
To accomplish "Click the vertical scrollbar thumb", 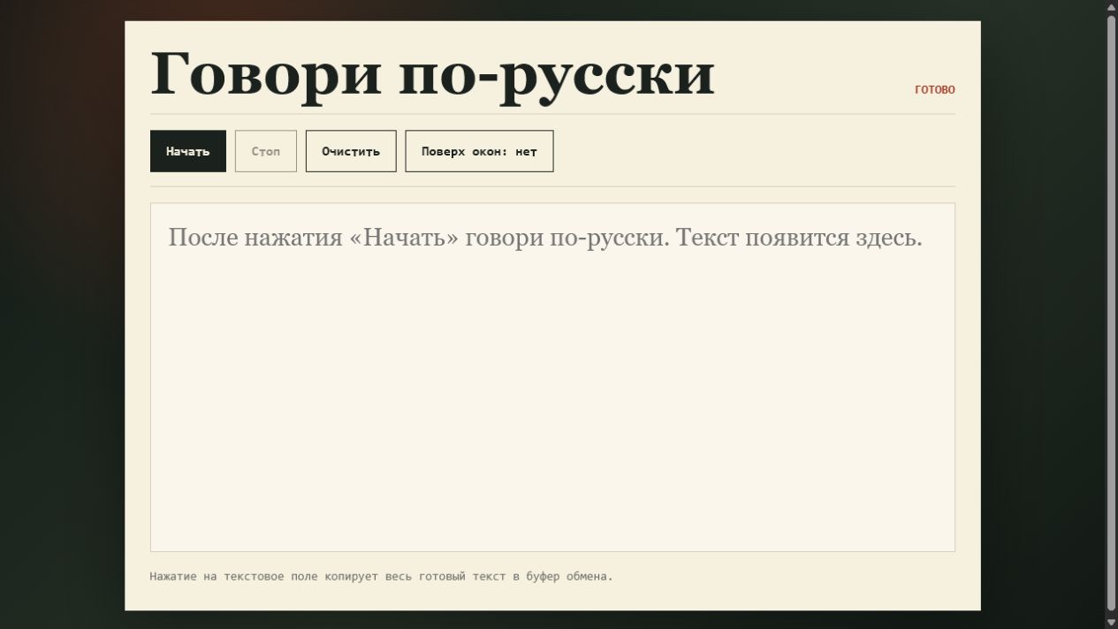I will tap(1112, 314).
